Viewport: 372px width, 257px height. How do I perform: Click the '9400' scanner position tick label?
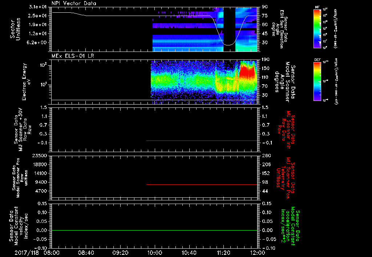pyautogui.click(x=41, y=182)
